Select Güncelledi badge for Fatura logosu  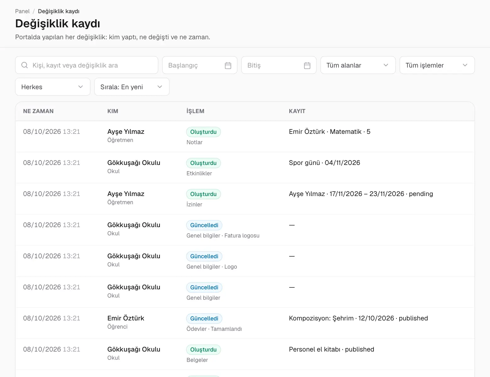coord(204,225)
